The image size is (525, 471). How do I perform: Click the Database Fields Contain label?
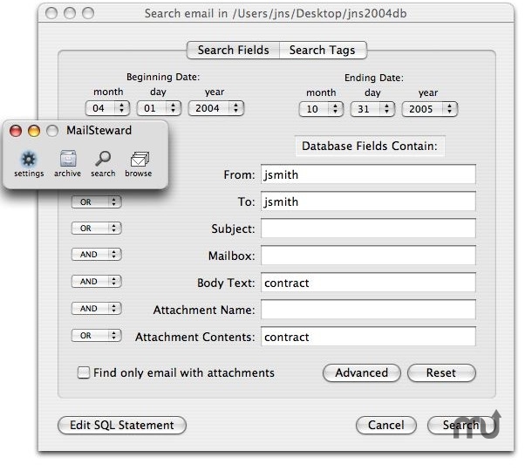(x=370, y=146)
